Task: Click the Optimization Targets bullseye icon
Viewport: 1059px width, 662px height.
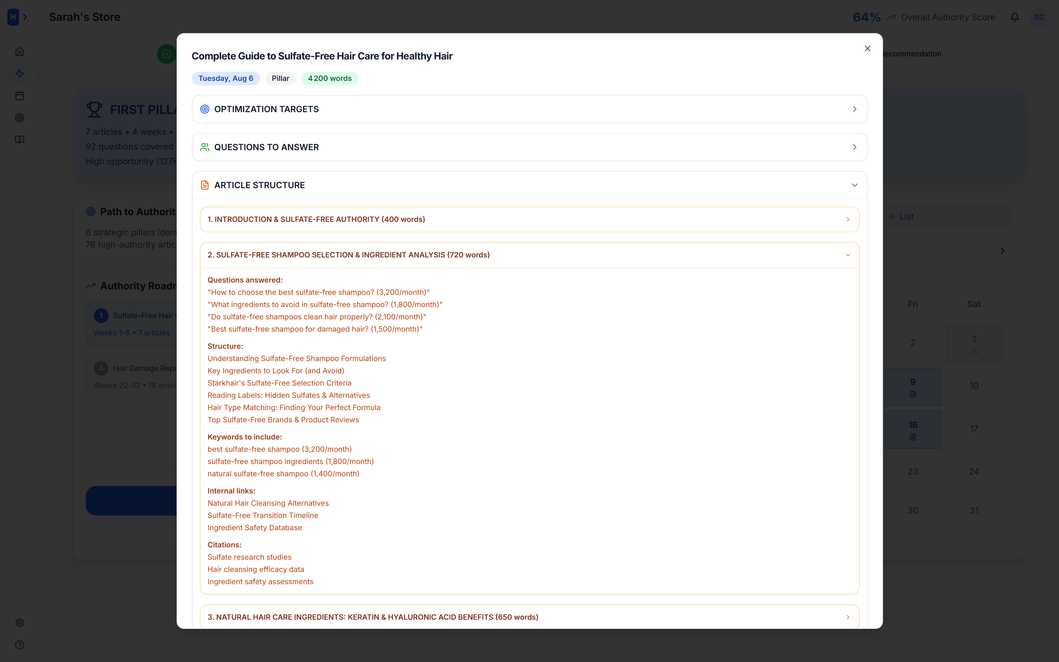Action: [x=205, y=109]
